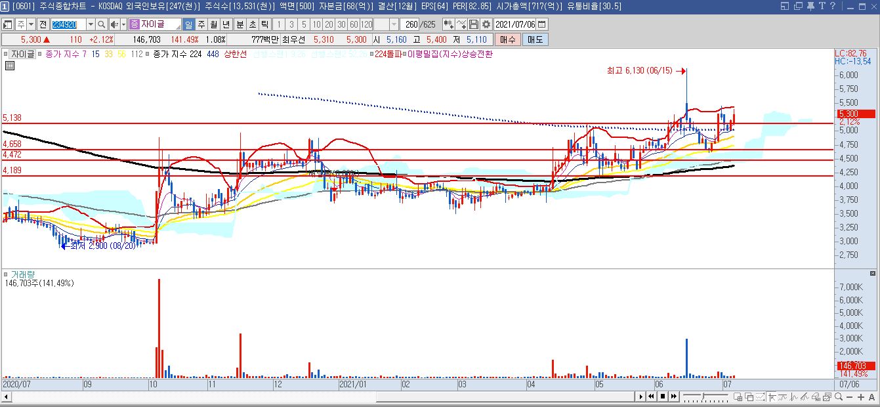
Task: Save chart with the floppy disk icon
Action: tap(474, 24)
